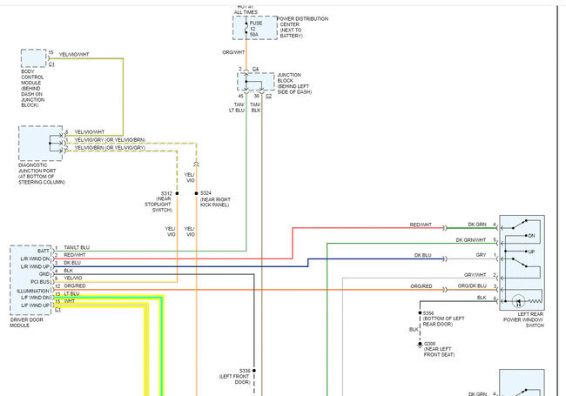This screenshot has height=396, width=566.
Task: Click the S324 splice label
Action: pos(206,193)
